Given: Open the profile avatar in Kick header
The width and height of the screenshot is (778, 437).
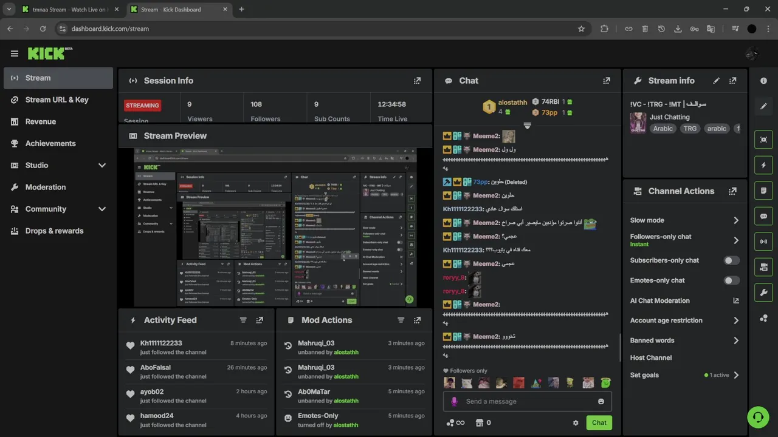Looking at the screenshot, I should click(752, 53).
